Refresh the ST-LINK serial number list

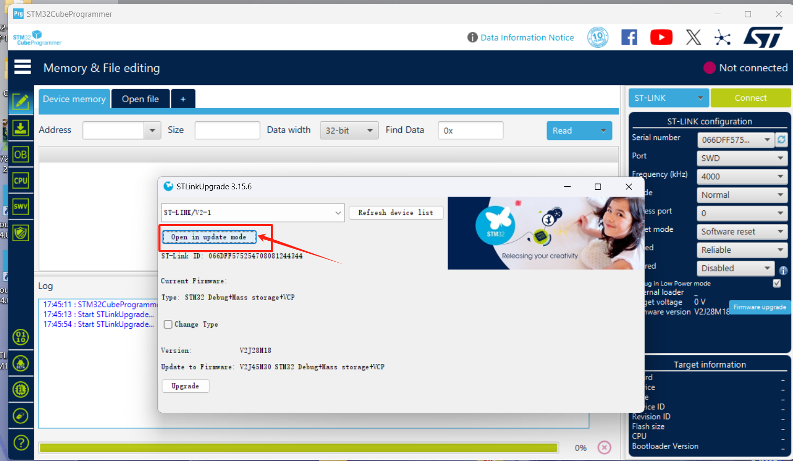coord(781,140)
